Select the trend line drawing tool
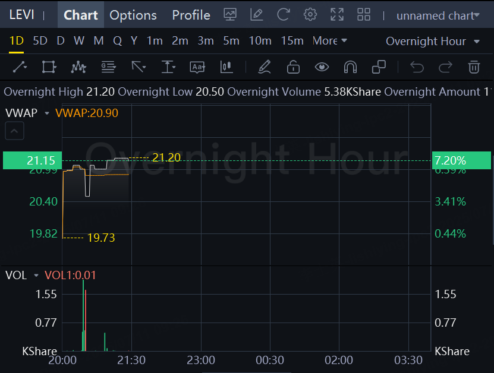 pos(20,67)
